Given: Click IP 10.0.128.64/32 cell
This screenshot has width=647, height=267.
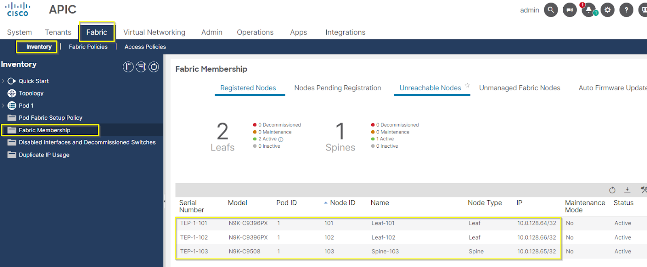Looking at the screenshot, I should pyautogui.click(x=537, y=223).
